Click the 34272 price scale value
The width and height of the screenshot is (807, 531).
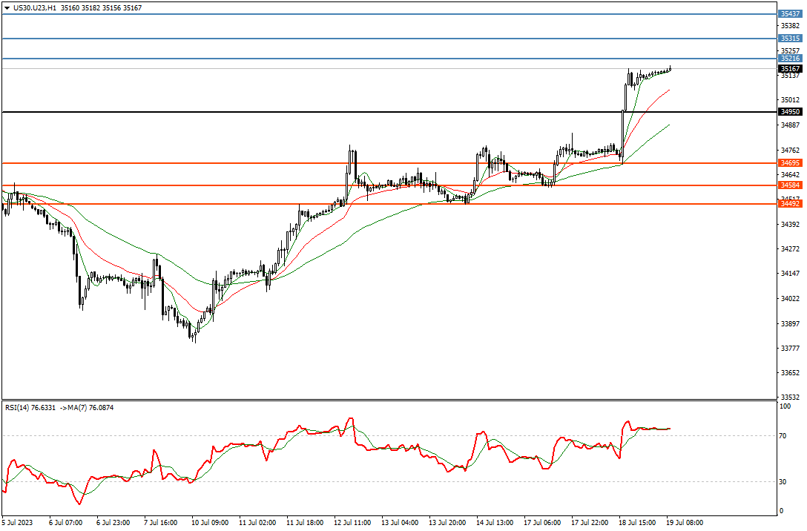[790, 249]
